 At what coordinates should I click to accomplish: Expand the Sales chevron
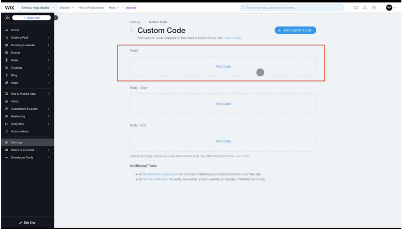[49, 60]
